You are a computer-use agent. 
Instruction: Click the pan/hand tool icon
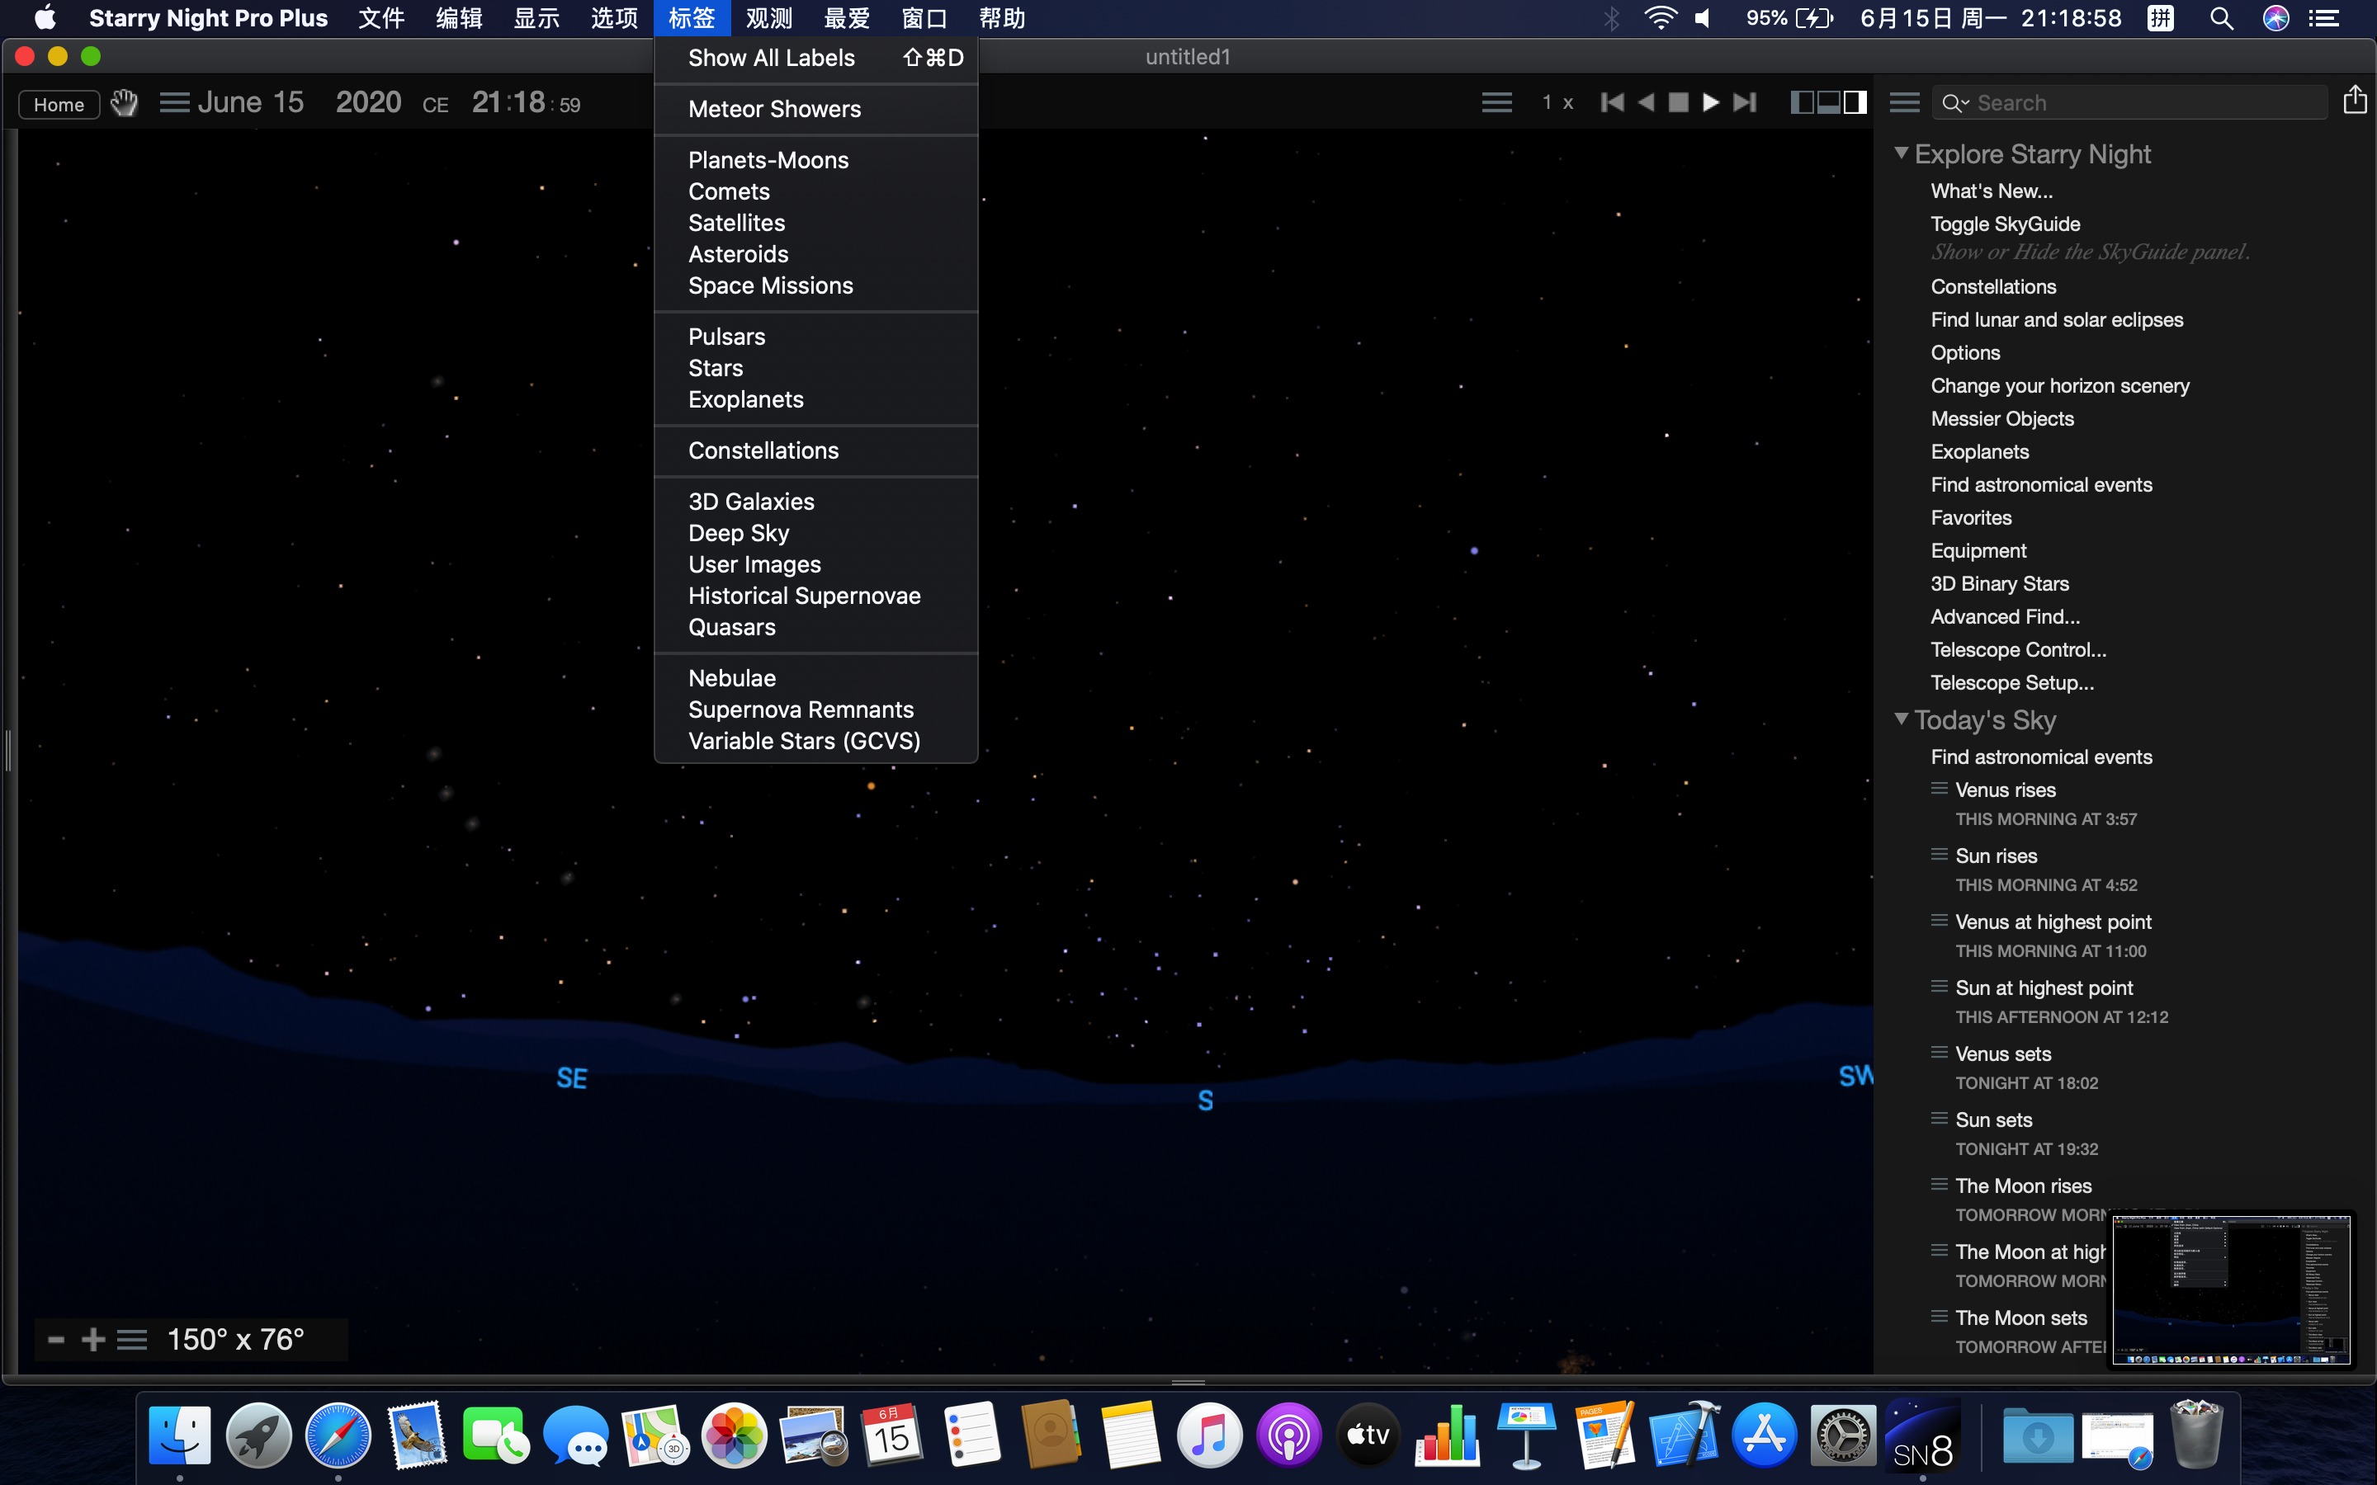click(x=121, y=102)
